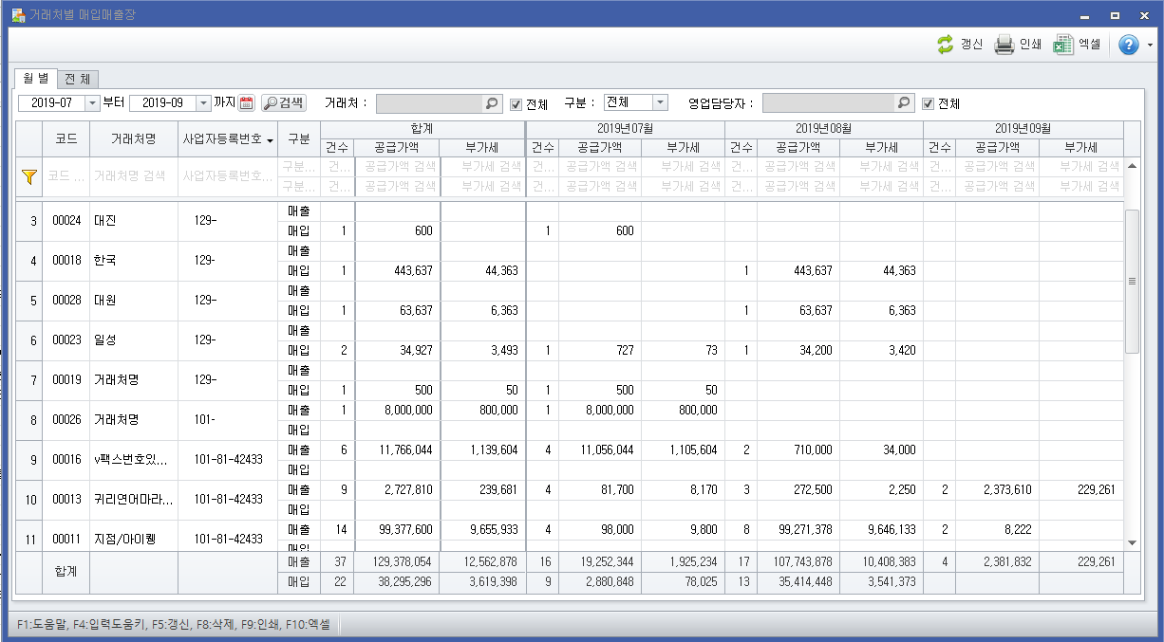Open the 2019-07 start month dropdown
The width and height of the screenshot is (1164, 642).
click(92, 103)
